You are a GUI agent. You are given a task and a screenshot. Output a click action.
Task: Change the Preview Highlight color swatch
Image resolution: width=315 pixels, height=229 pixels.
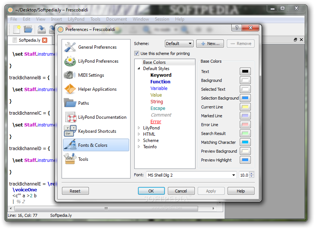(x=245, y=160)
